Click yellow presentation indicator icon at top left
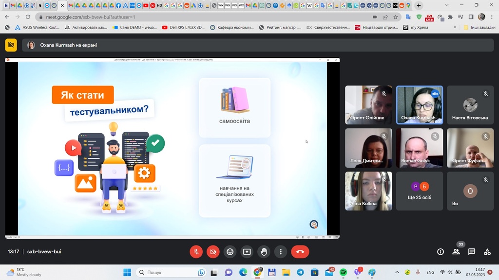The width and height of the screenshot is (499, 280). pyautogui.click(x=11, y=45)
